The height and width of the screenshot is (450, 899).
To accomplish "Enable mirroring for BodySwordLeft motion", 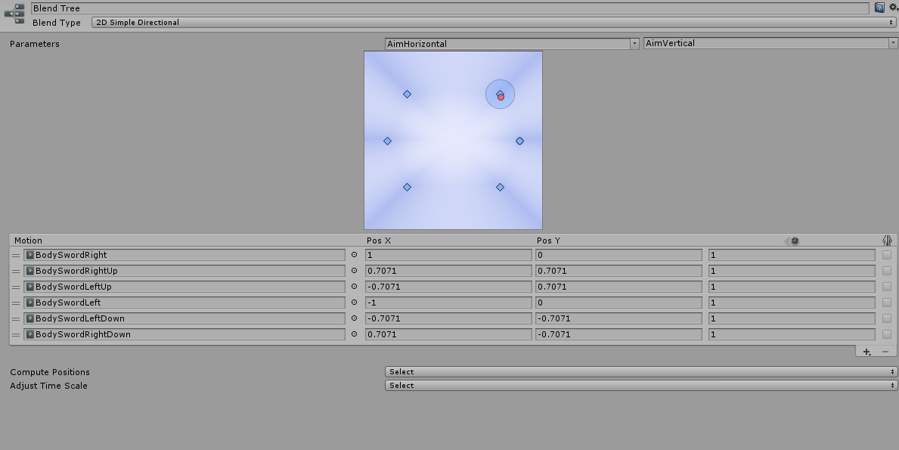I will point(886,303).
